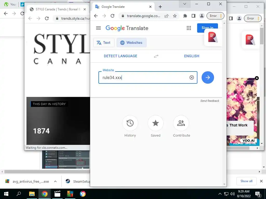Select ENGLISH as target language
Viewport: 266px width, 199px height.
coord(192,56)
